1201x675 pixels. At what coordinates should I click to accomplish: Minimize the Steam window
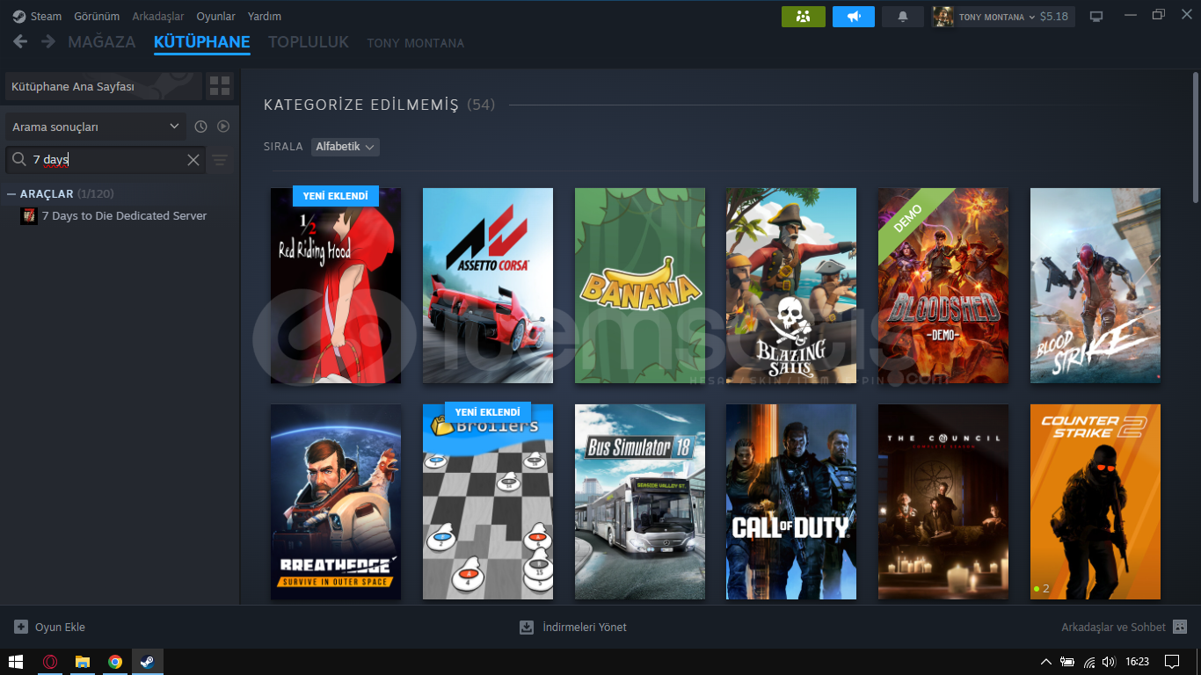[1131, 15]
